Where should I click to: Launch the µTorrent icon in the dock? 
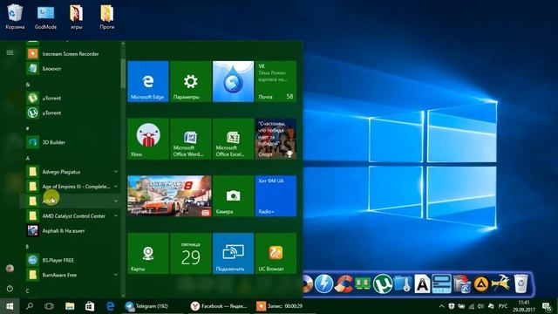pos(383,284)
